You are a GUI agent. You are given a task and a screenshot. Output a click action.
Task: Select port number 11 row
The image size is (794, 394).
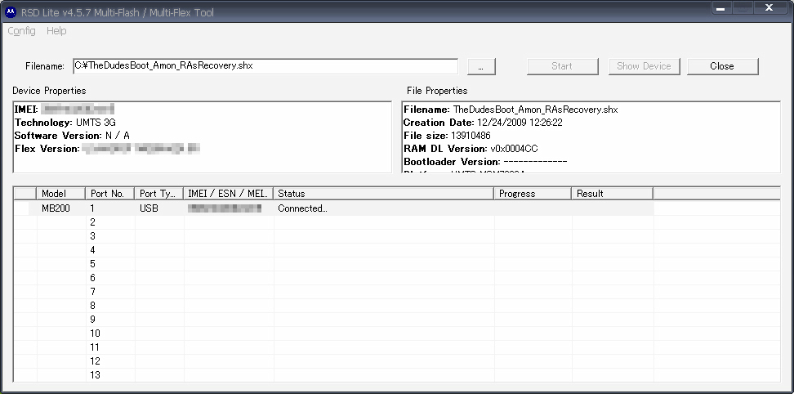pyautogui.click(x=334, y=347)
